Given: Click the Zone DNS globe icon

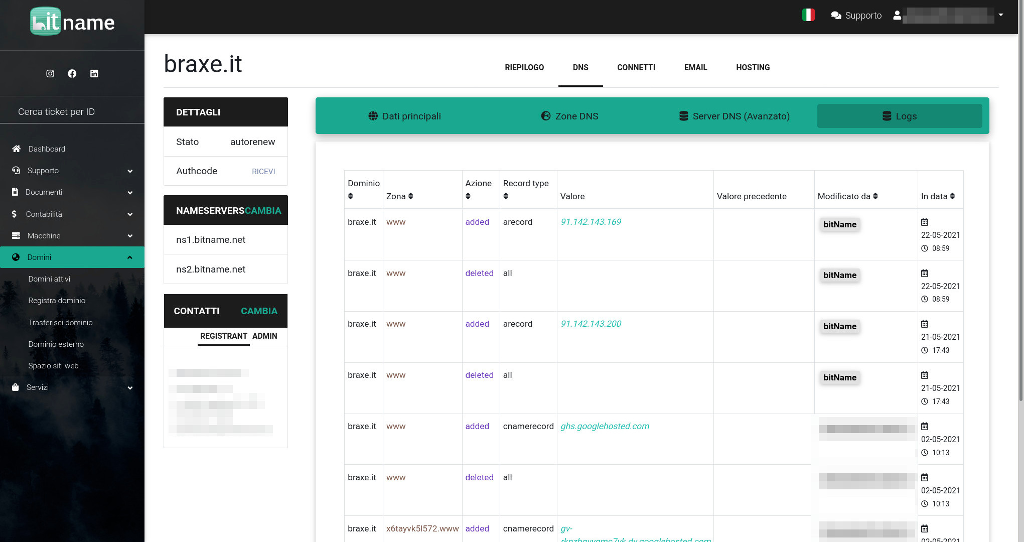Looking at the screenshot, I should click(546, 116).
